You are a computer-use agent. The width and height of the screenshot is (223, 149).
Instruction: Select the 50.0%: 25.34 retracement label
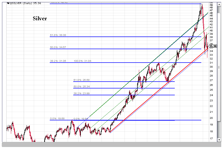pos(81,87)
